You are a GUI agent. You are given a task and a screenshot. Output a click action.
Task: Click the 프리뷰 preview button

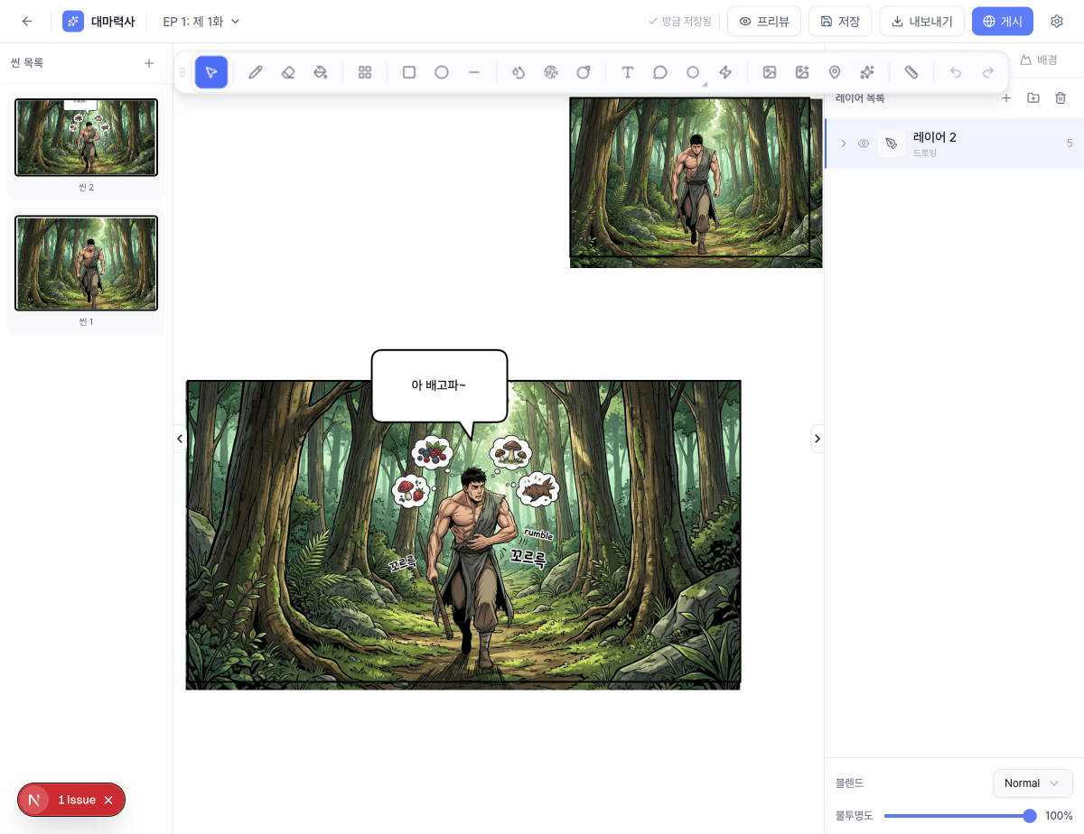pyautogui.click(x=764, y=21)
